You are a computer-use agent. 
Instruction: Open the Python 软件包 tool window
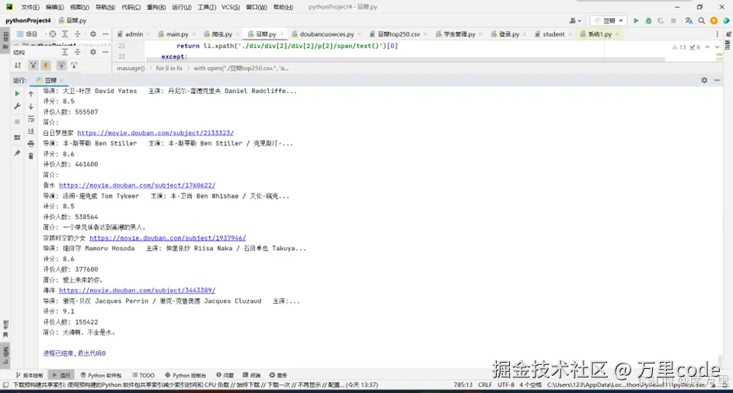point(100,375)
